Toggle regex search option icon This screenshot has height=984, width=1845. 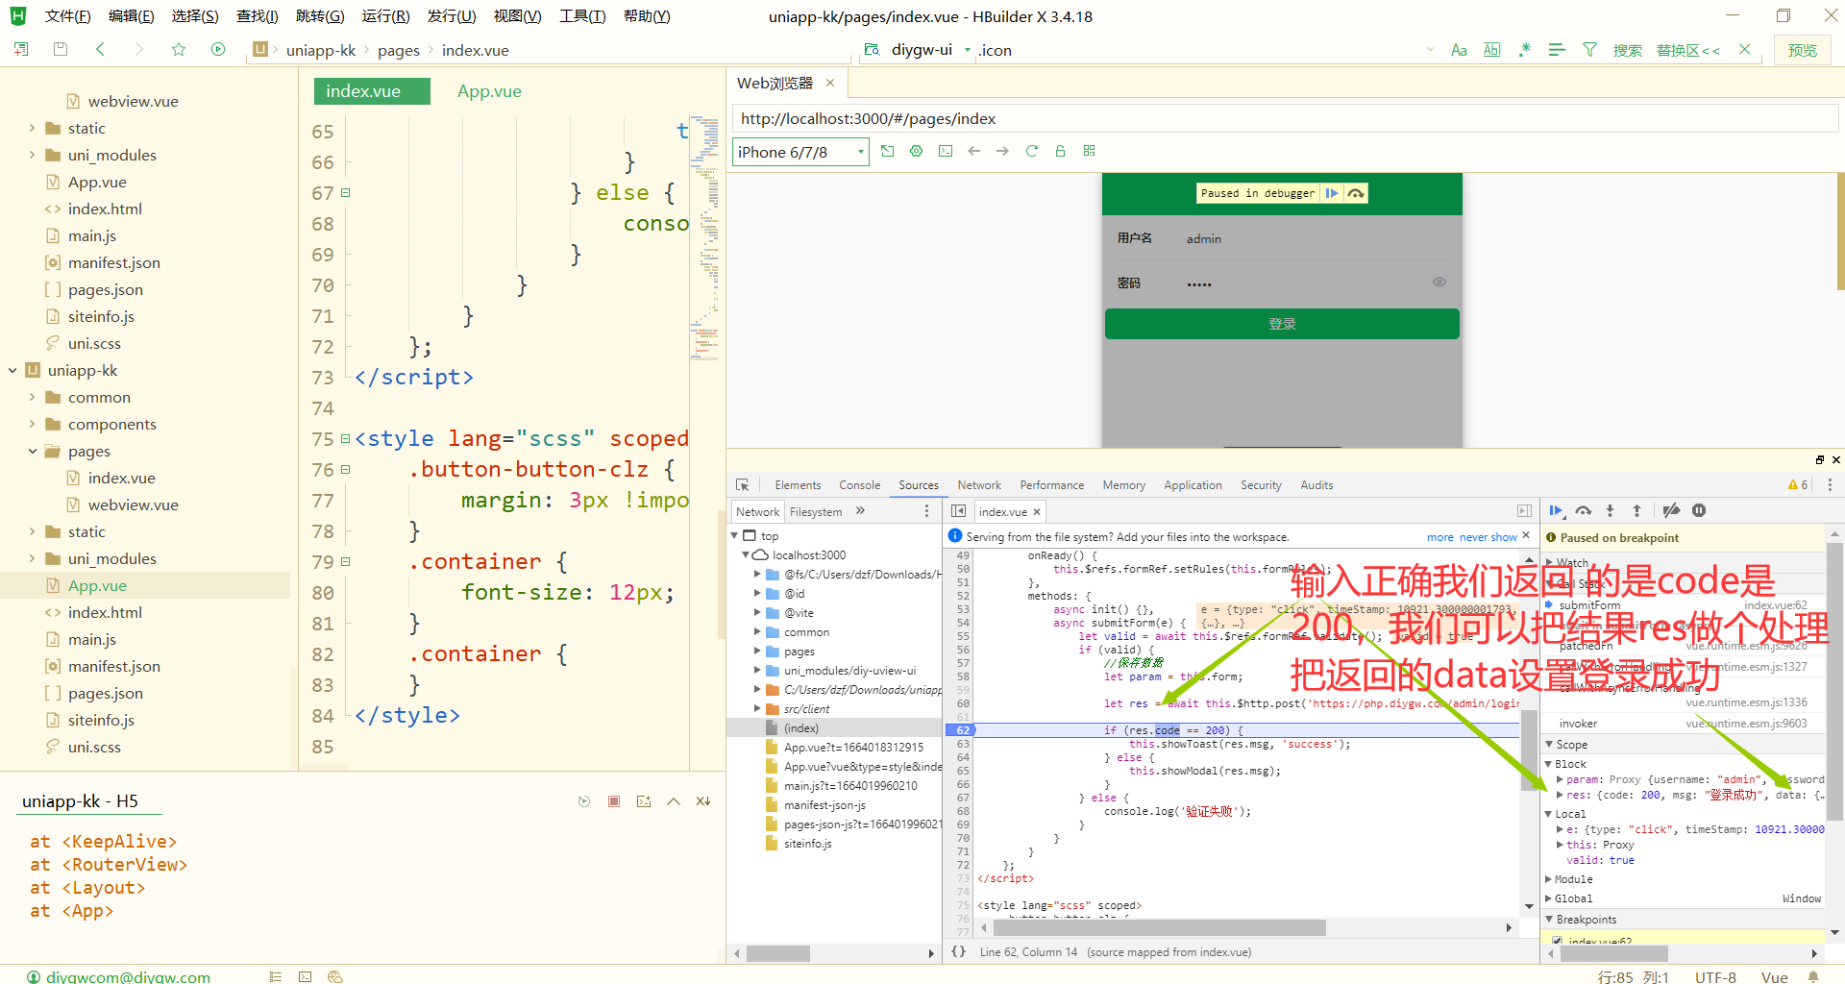coord(1524,49)
